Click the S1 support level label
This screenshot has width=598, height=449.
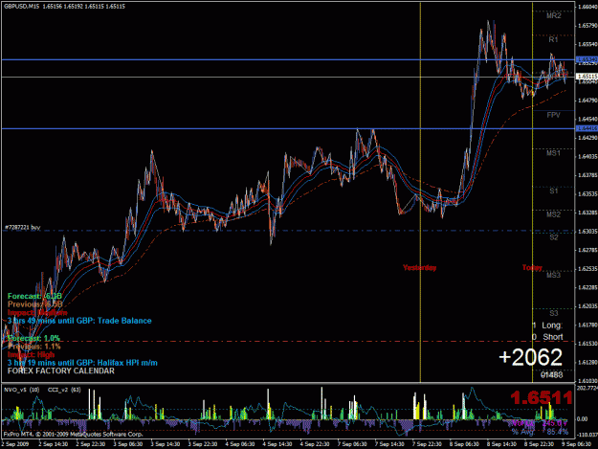(x=554, y=191)
